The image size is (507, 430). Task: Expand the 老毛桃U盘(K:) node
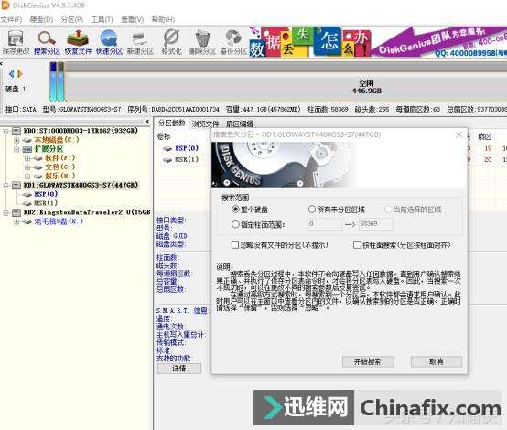click(16, 221)
